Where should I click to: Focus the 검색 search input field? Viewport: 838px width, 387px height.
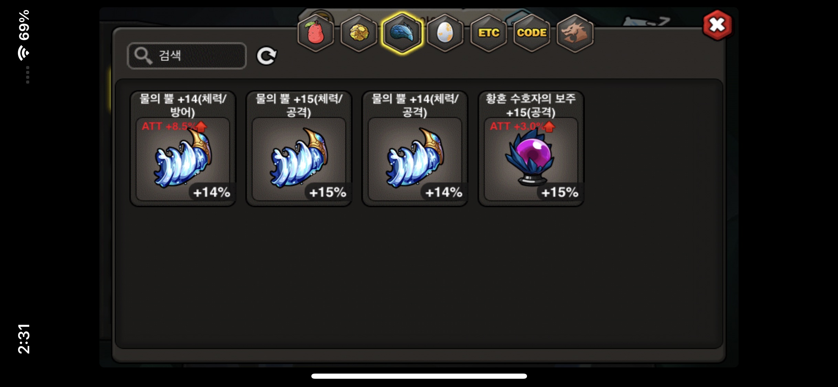click(x=187, y=56)
